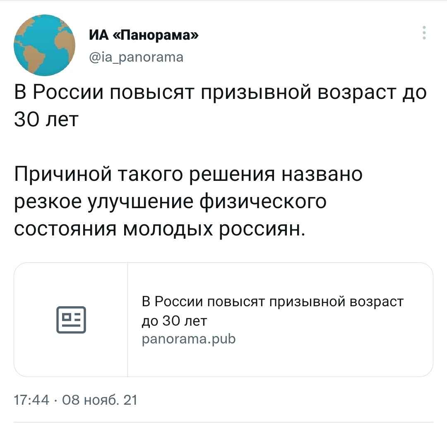Click the panorama.pub domain in the card
The width and height of the screenshot is (447, 425).
pos(188,339)
